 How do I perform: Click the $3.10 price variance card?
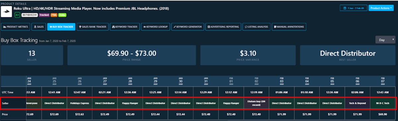[x=248, y=55]
